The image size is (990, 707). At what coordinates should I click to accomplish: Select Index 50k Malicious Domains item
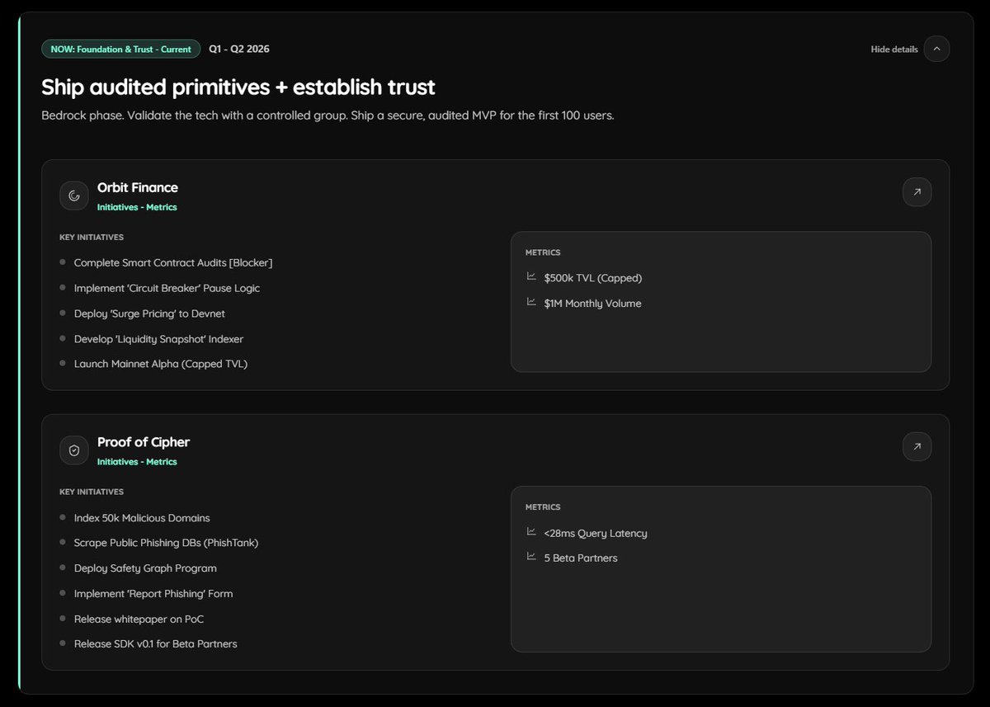[x=142, y=518]
